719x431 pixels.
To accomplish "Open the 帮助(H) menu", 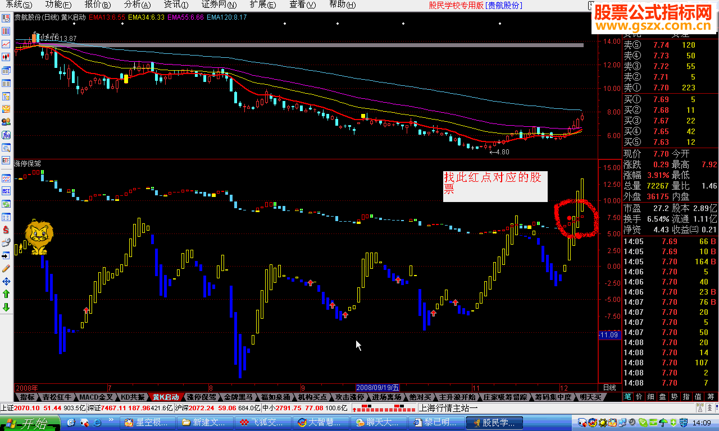I will point(342,4).
